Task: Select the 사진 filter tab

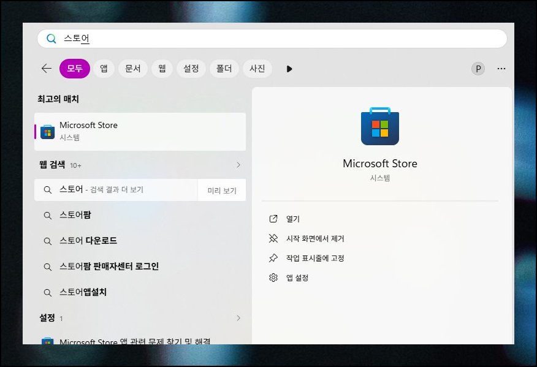Action: (x=257, y=69)
